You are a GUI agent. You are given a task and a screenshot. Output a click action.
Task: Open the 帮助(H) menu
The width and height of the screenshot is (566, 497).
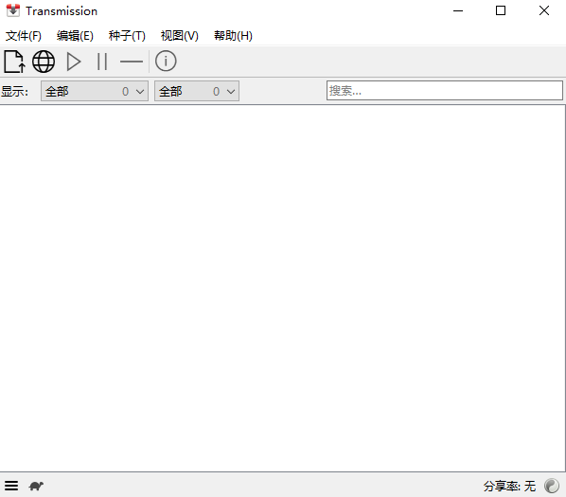point(233,36)
